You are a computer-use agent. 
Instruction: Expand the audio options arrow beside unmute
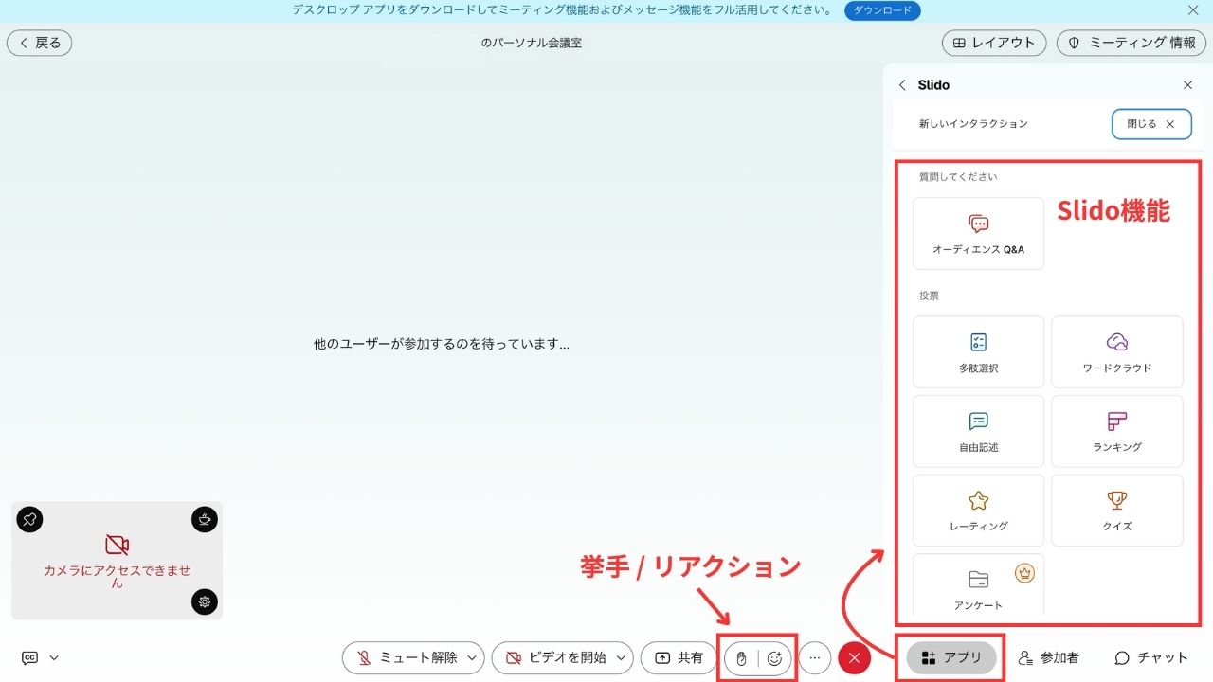click(x=472, y=658)
